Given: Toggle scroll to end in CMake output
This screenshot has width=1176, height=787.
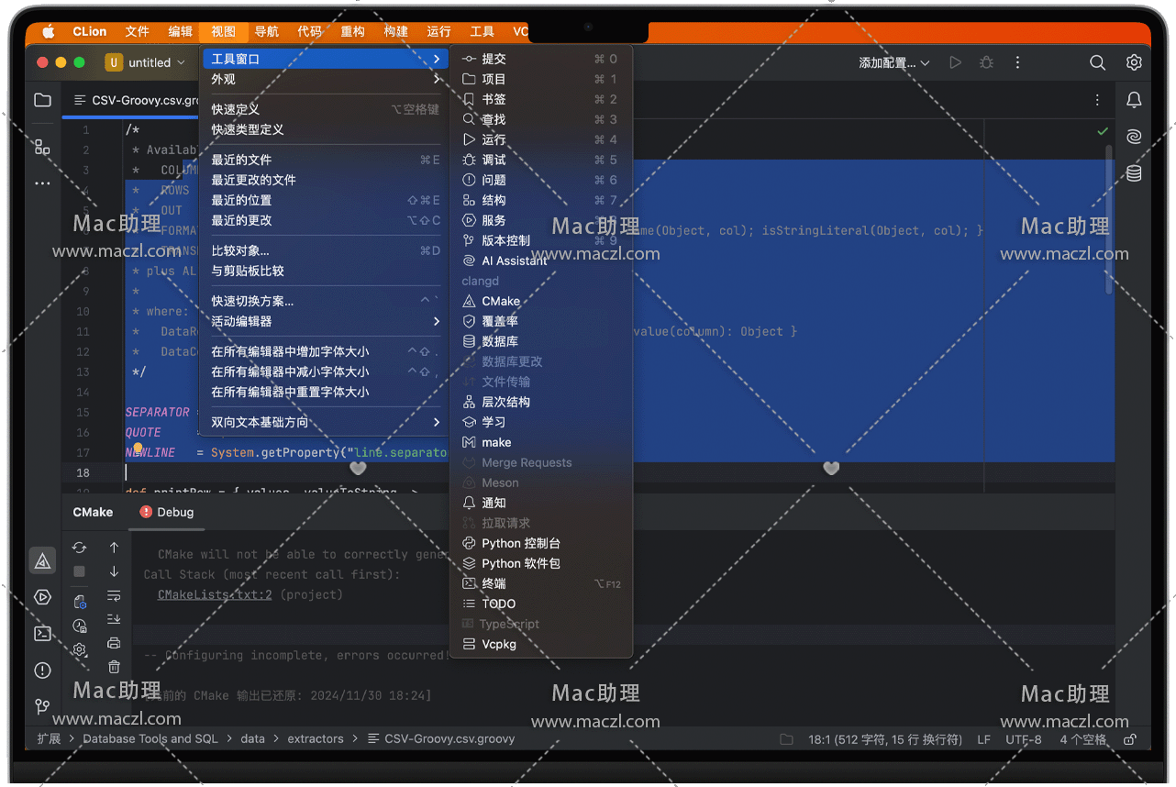Looking at the screenshot, I should point(114,619).
